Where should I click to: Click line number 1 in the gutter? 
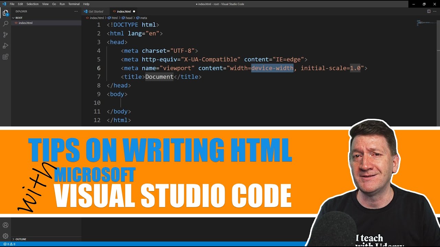(99, 25)
